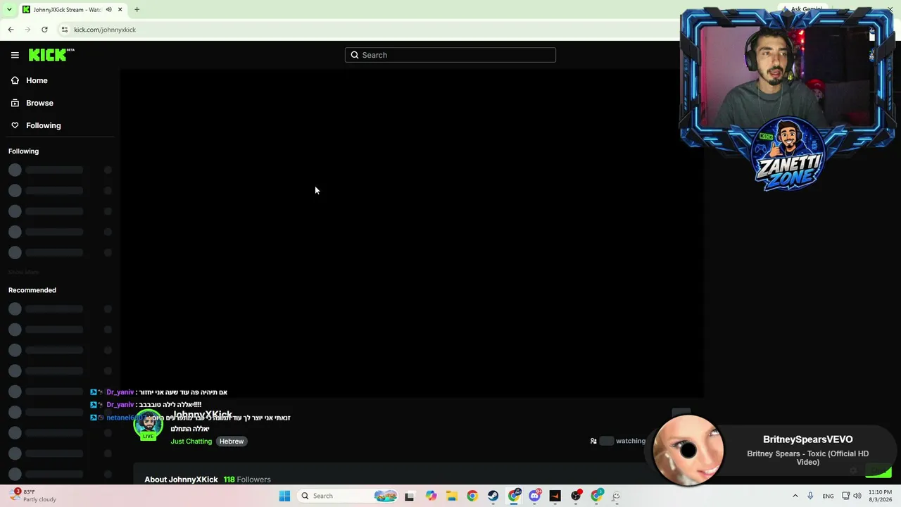
Task: Click Britney Spears - Toxic video title
Action: pyautogui.click(x=807, y=458)
